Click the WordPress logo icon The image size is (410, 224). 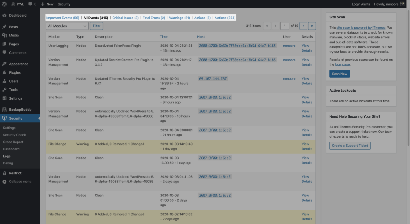4,4
